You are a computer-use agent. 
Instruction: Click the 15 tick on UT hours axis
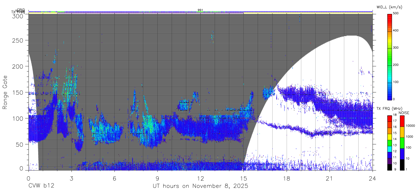[x=244, y=178]
